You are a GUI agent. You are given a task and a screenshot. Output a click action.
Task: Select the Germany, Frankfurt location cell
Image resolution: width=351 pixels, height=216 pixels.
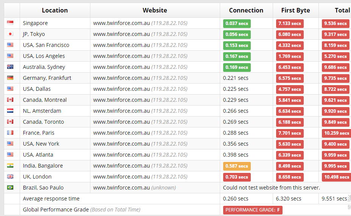coord(55,78)
